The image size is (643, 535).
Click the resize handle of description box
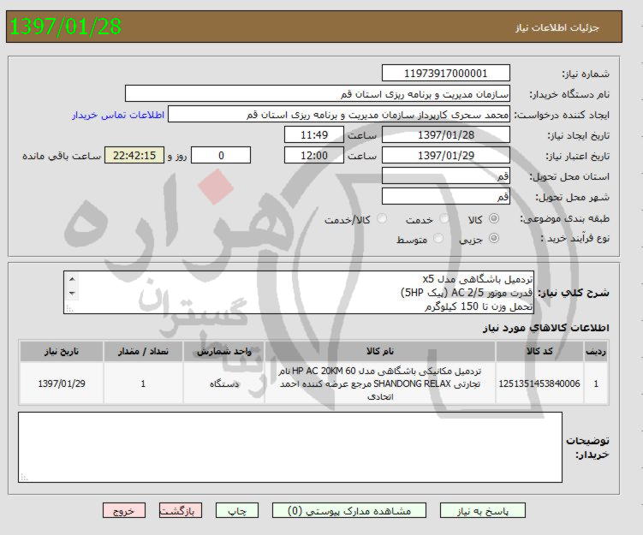point(69,309)
